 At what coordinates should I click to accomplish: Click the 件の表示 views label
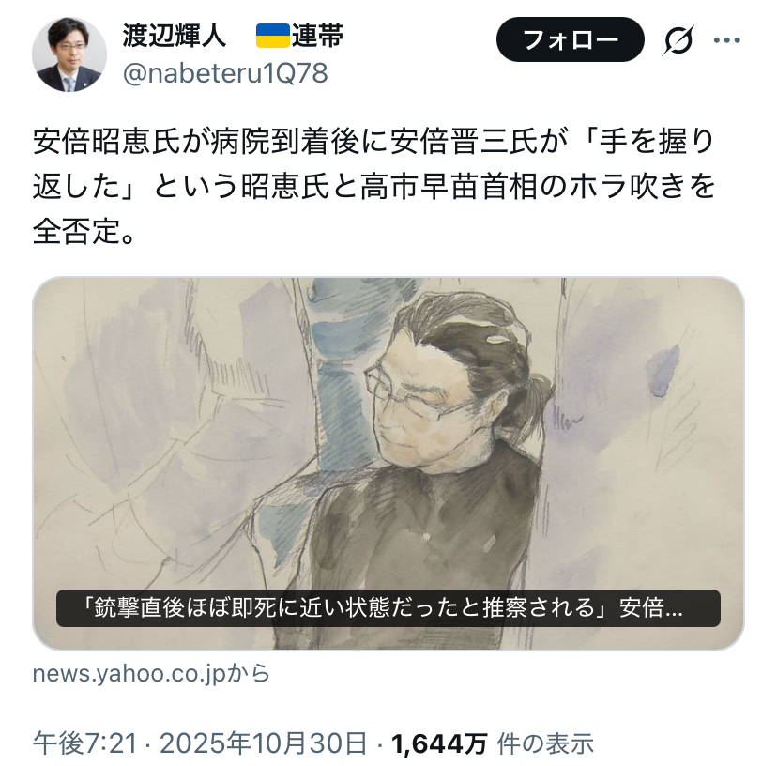545,743
